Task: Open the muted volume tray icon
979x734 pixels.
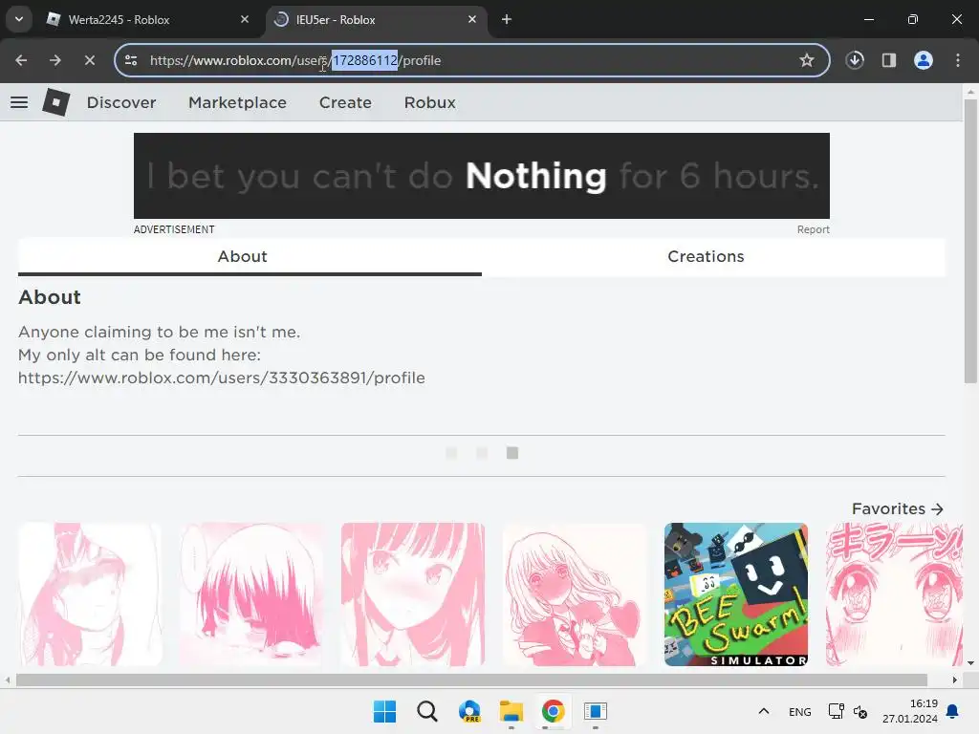Action: pos(860,711)
